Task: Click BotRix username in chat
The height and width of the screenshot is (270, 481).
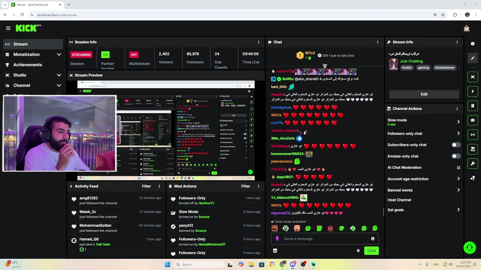Action: [x=288, y=79]
